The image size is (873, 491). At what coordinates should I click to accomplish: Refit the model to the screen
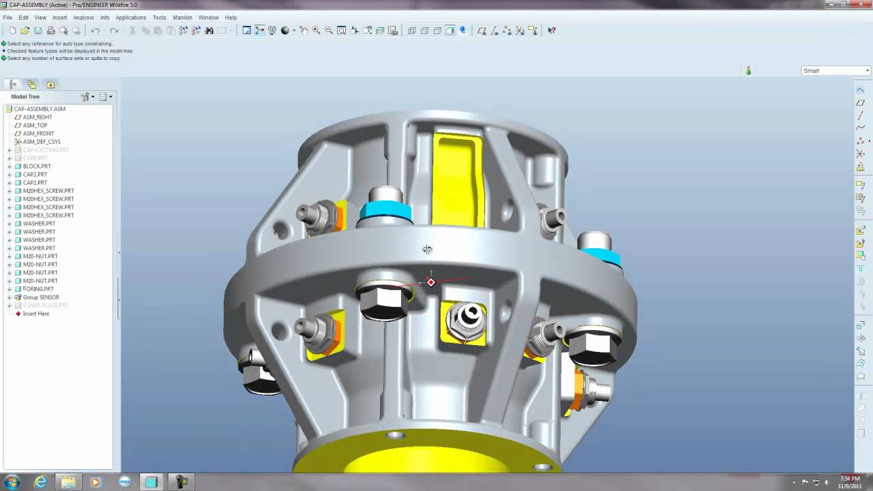(342, 30)
